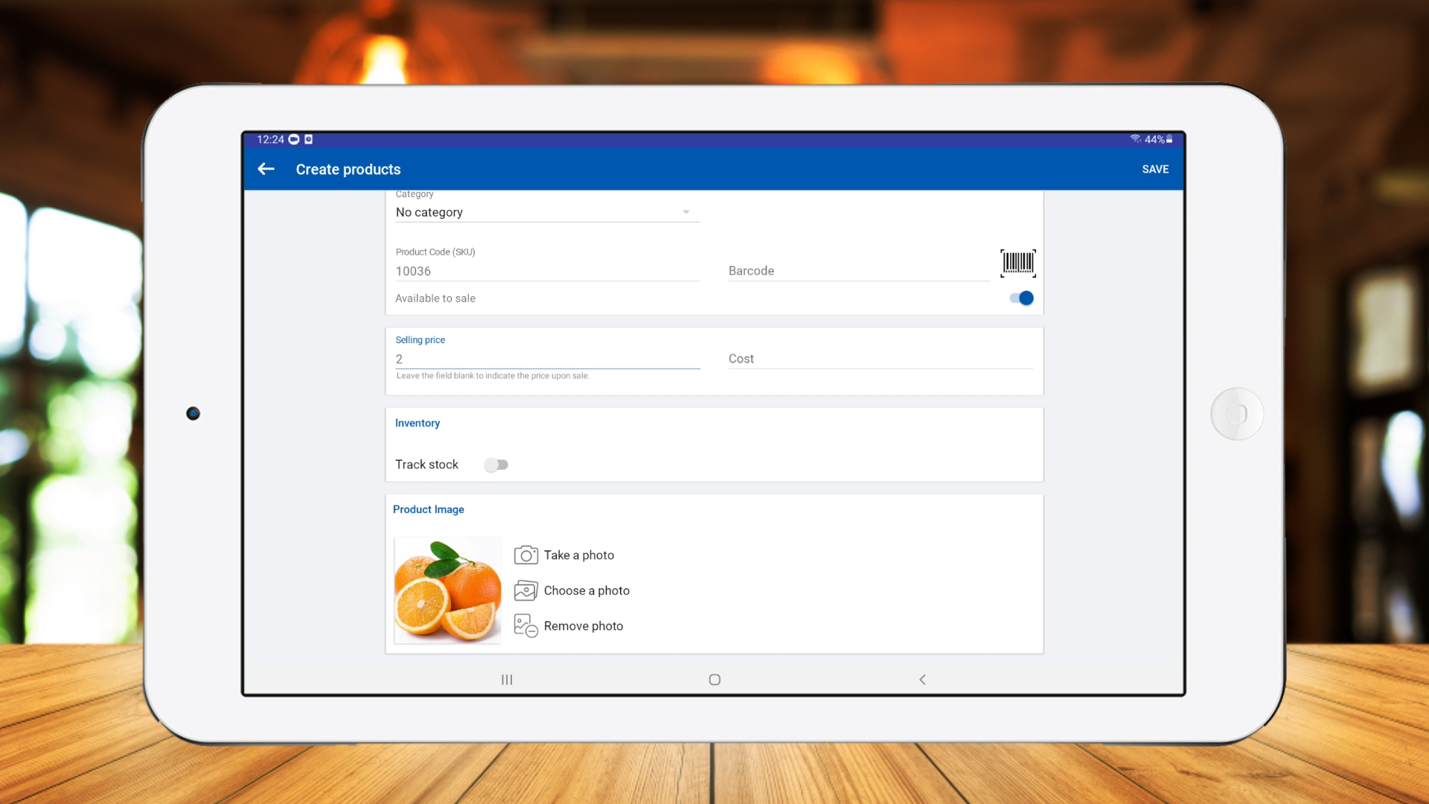Click the Choose a photo label
The image size is (1429, 804).
pos(586,591)
